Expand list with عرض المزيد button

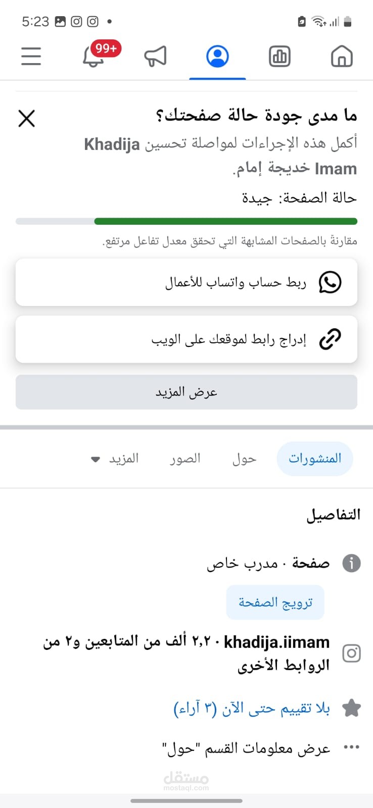click(x=186, y=392)
